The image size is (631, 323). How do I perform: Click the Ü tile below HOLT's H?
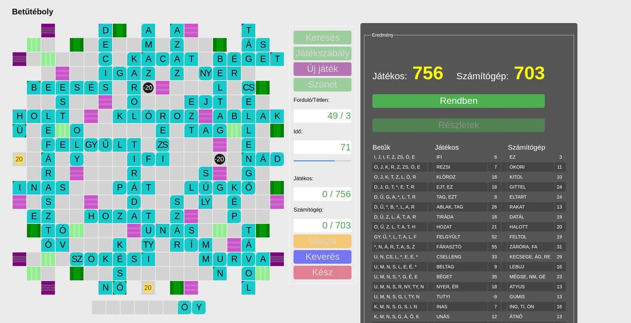(20, 130)
